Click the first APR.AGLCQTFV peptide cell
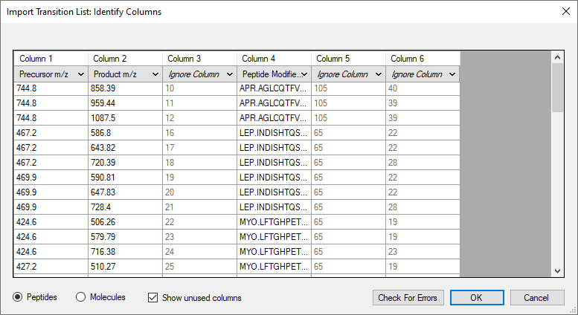Image resolution: width=578 pixels, height=315 pixels. pos(274,88)
